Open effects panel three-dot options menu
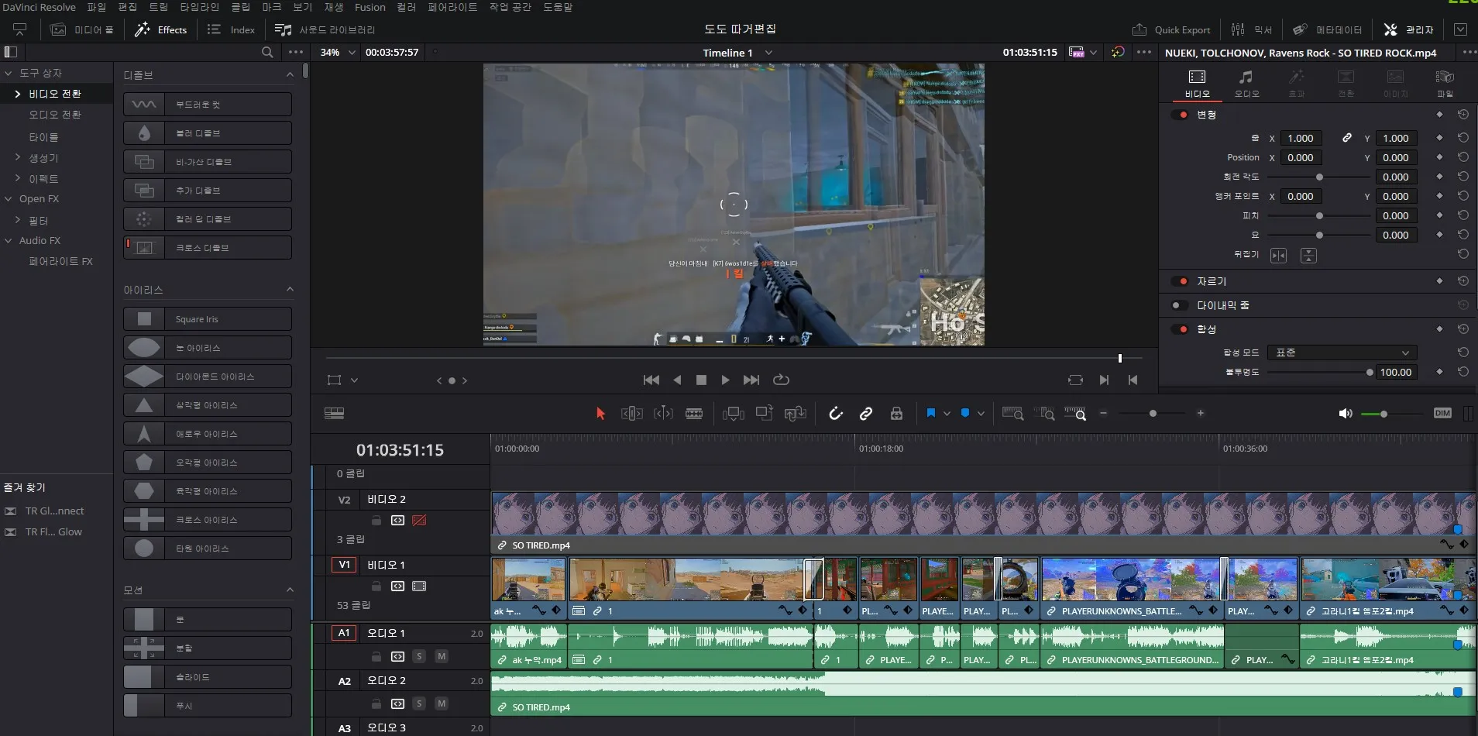This screenshot has width=1478, height=736. (296, 52)
